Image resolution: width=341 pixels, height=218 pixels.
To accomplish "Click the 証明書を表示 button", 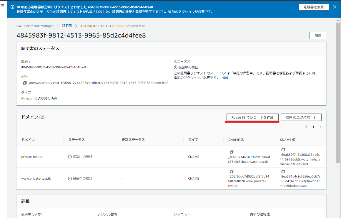I will (x=314, y=7).
